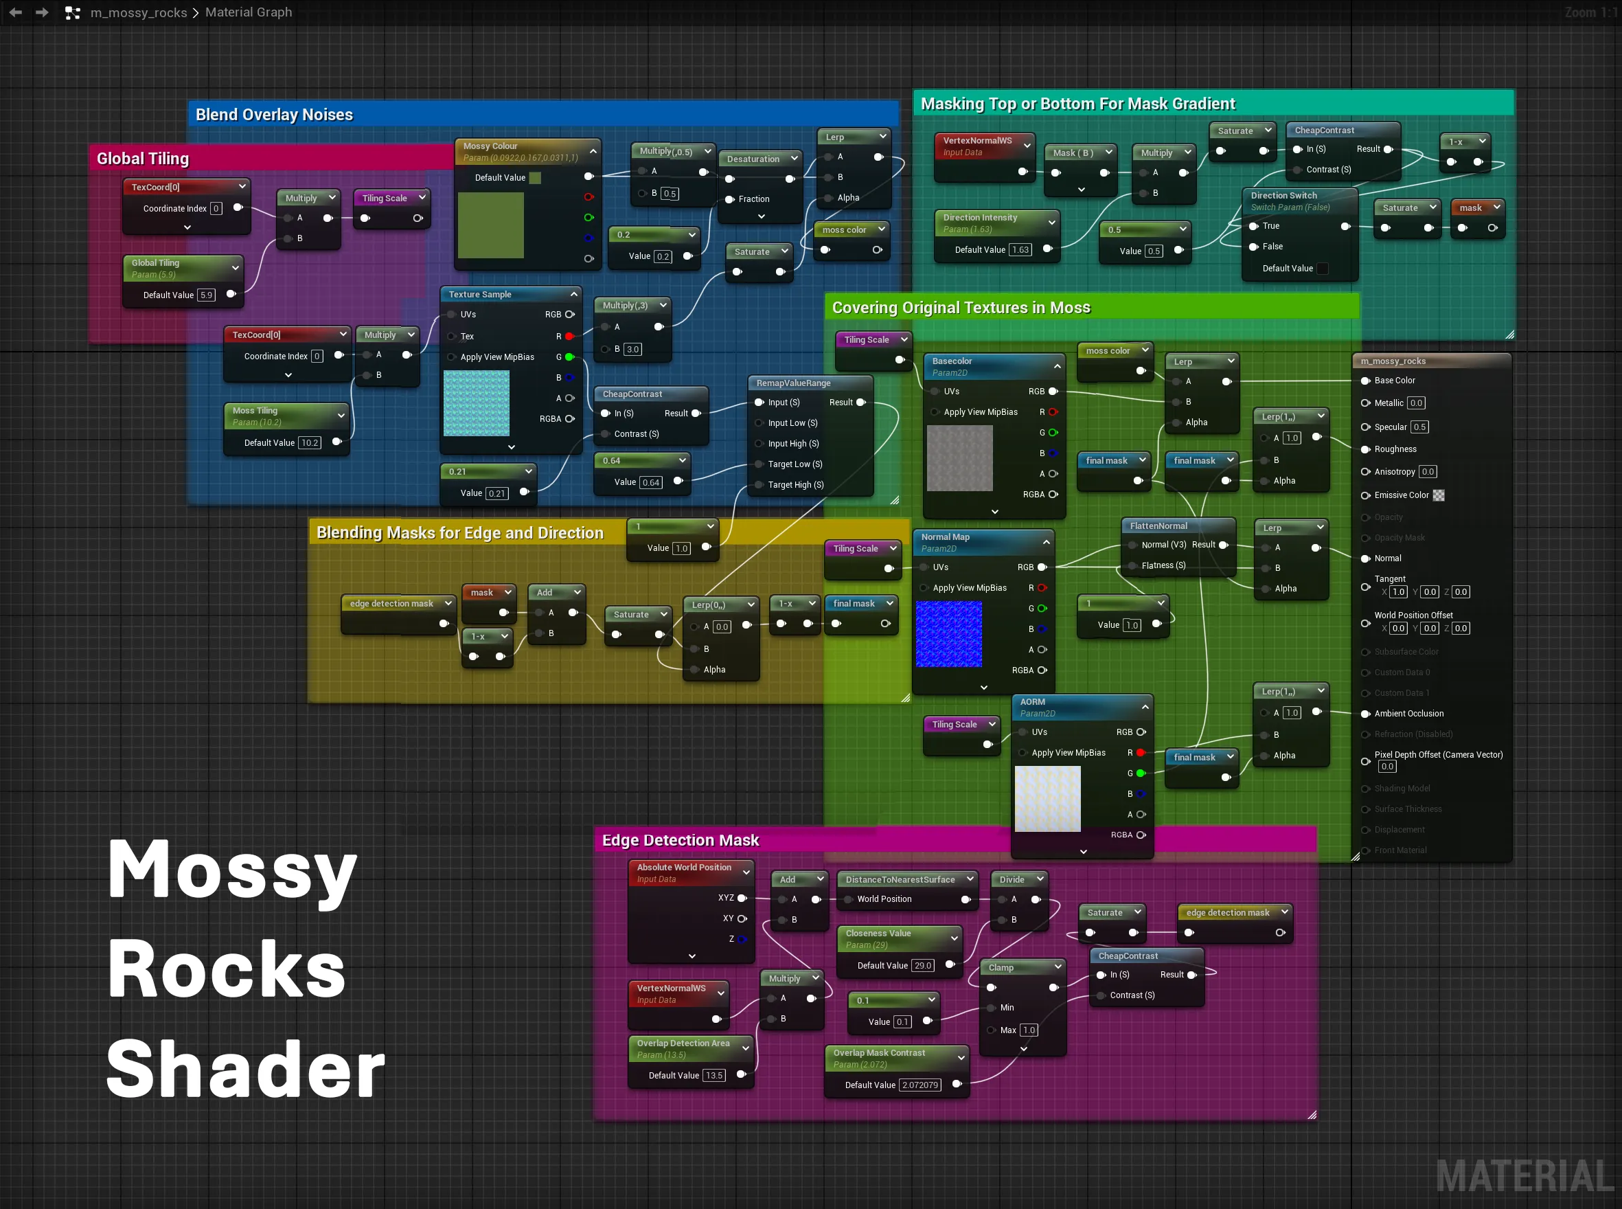Click the Emissive Color swatch
The height and width of the screenshot is (1209, 1622).
(1439, 495)
